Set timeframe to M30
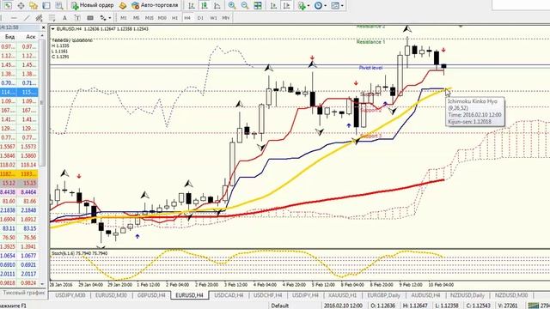This screenshot has width=550, height=309. pos(162,18)
